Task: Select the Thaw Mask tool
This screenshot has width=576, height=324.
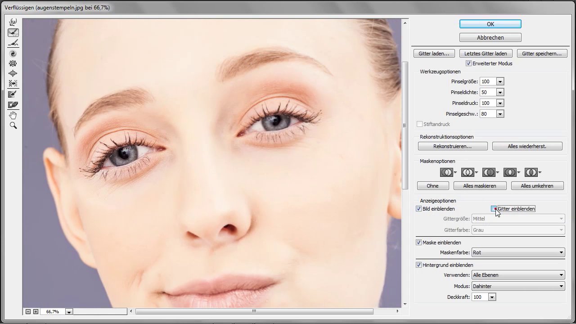Action: click(x=13, y=105)
